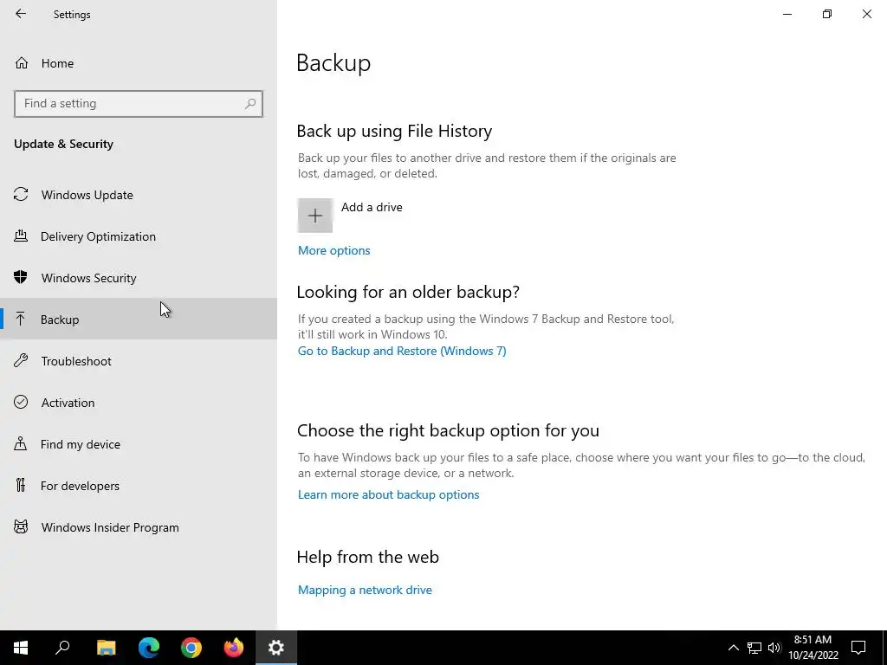
Task: Select Backup in the sidebar
Action: (x=139, y=319)
